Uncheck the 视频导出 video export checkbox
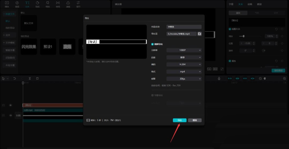This screenshot has width=289, height=149. (153, 44)
